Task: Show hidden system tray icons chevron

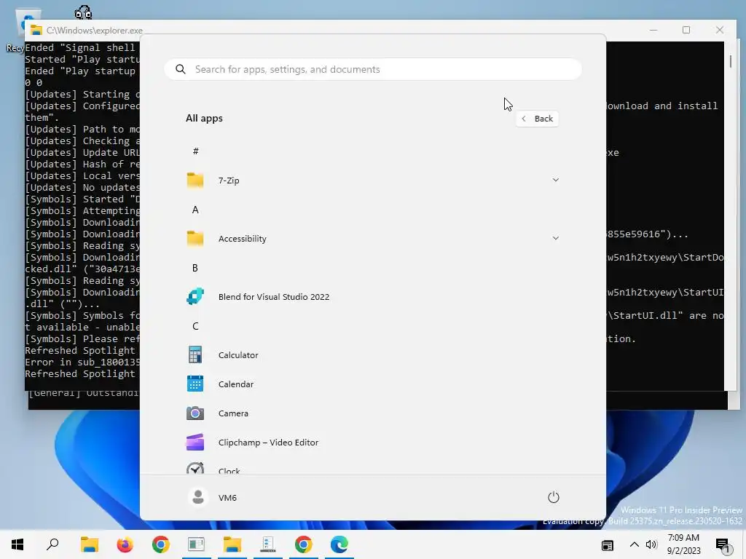Action: pos(635,544)
